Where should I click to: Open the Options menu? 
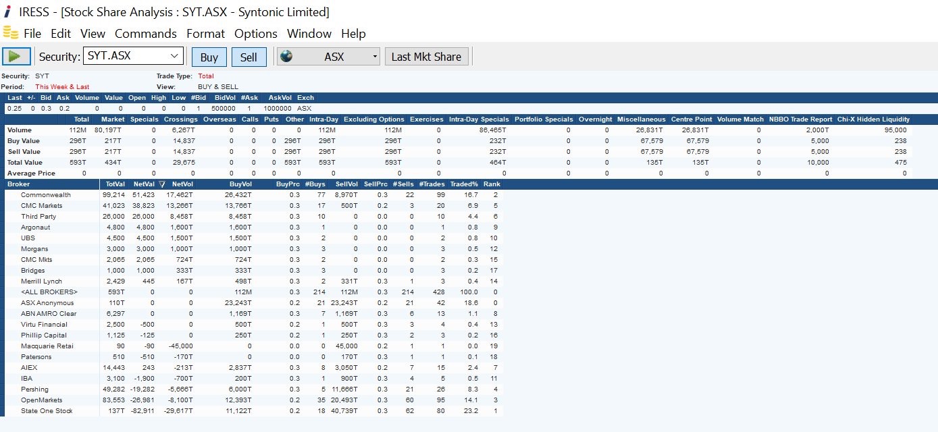(256, 34)
